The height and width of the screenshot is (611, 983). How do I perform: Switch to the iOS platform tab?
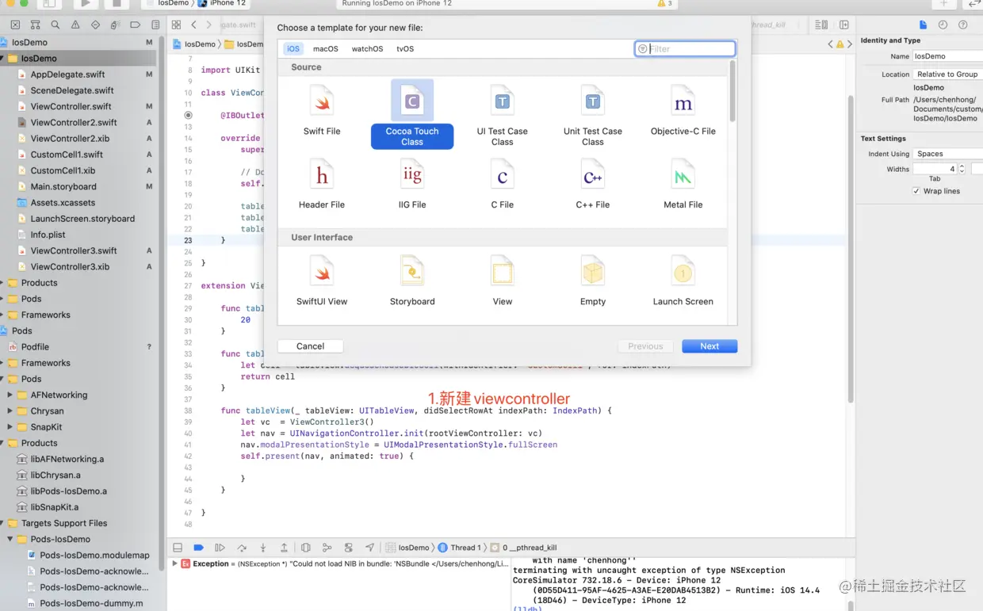point(293,48)
